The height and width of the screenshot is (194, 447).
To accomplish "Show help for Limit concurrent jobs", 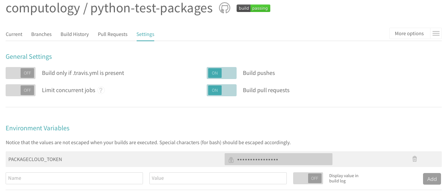I will pos(101,90).
